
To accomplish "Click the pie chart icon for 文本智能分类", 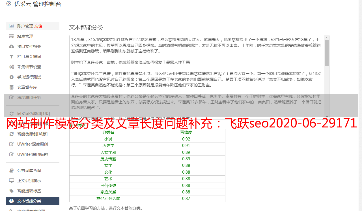I will pyautogui.click(x=12, y=201).
